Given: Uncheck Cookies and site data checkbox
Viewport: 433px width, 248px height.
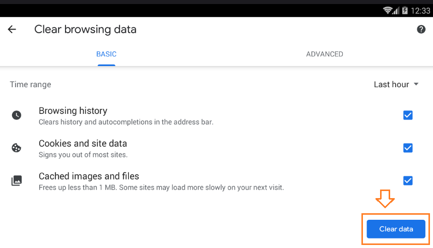Looking at the screenshot, I should [408, 148].
